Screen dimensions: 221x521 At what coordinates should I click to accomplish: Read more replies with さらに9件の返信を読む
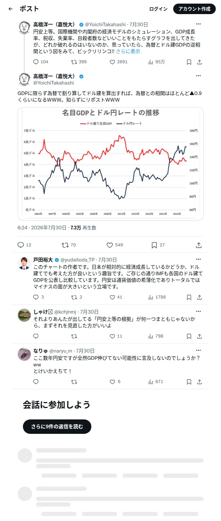pyautogui.click(x=57, y=427)
